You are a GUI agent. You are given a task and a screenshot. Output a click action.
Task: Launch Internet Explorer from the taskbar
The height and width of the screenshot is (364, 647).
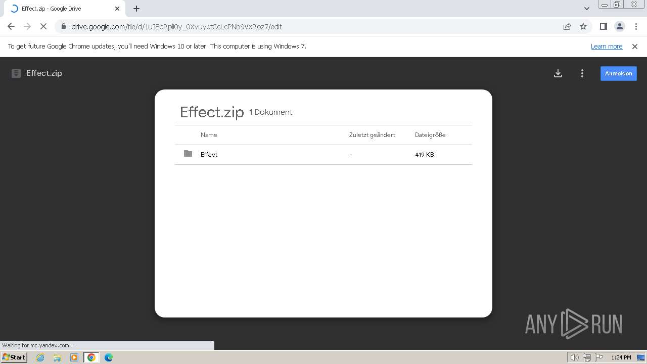pos(40,357)
